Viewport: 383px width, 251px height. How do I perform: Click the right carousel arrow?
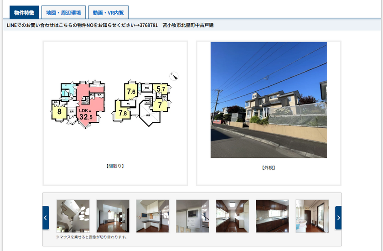pos(338,218)
